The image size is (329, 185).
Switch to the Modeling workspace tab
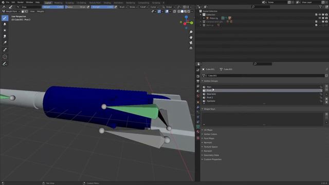click(58, 3)
